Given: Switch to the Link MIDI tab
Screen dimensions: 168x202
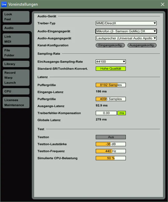Looking at the screenshot, I should pos(16,39).
